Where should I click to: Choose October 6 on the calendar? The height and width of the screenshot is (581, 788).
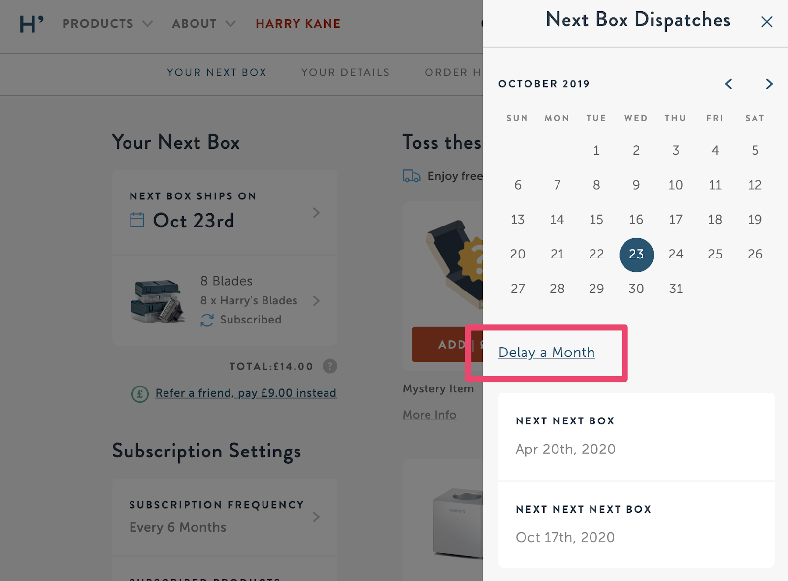tap(518, 185)
